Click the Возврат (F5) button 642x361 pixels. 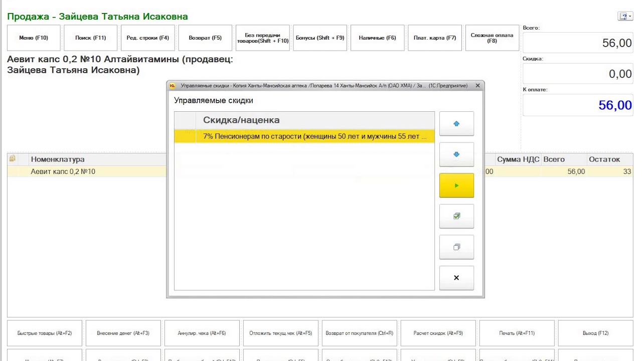pos(205,38)
